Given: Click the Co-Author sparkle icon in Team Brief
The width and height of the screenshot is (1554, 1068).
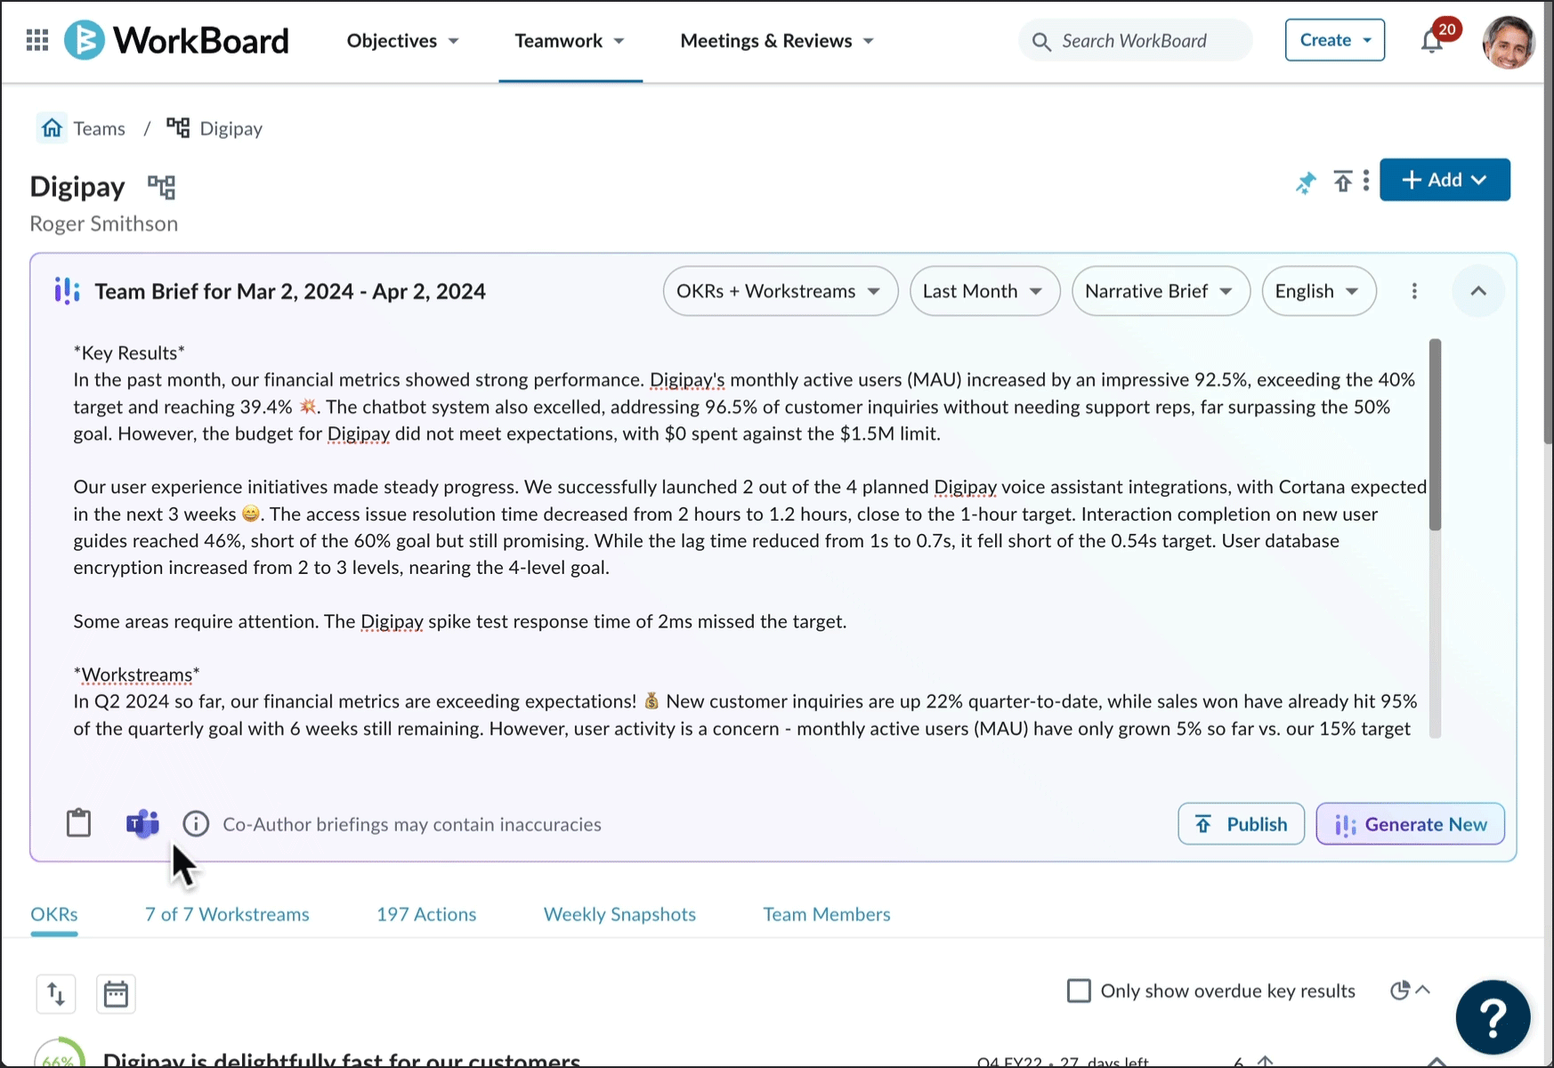Looking at the screenshot, I should 67,291.
